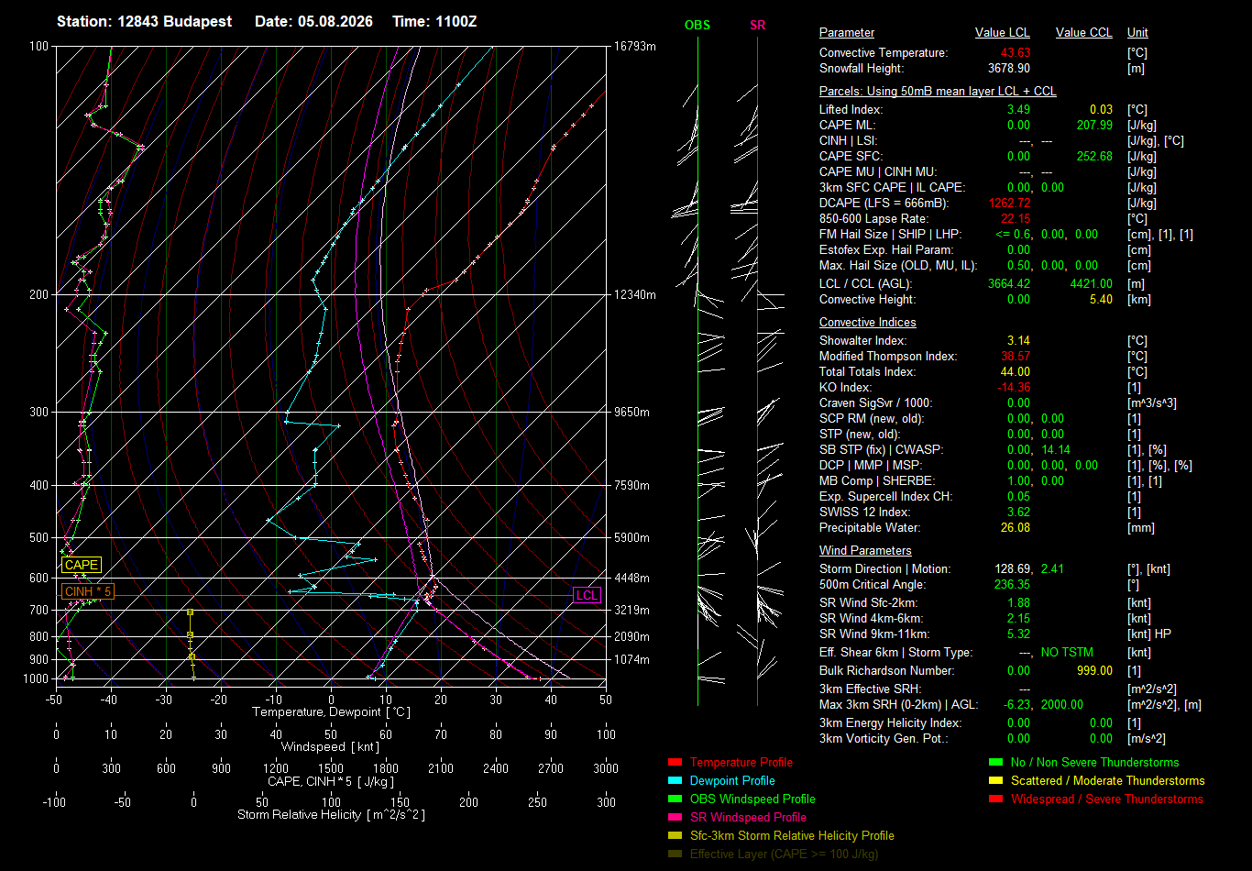Click the Bulk Richardson Number value 999.00
This screenshot has width=1252, height=871.
click(1094, 670)
